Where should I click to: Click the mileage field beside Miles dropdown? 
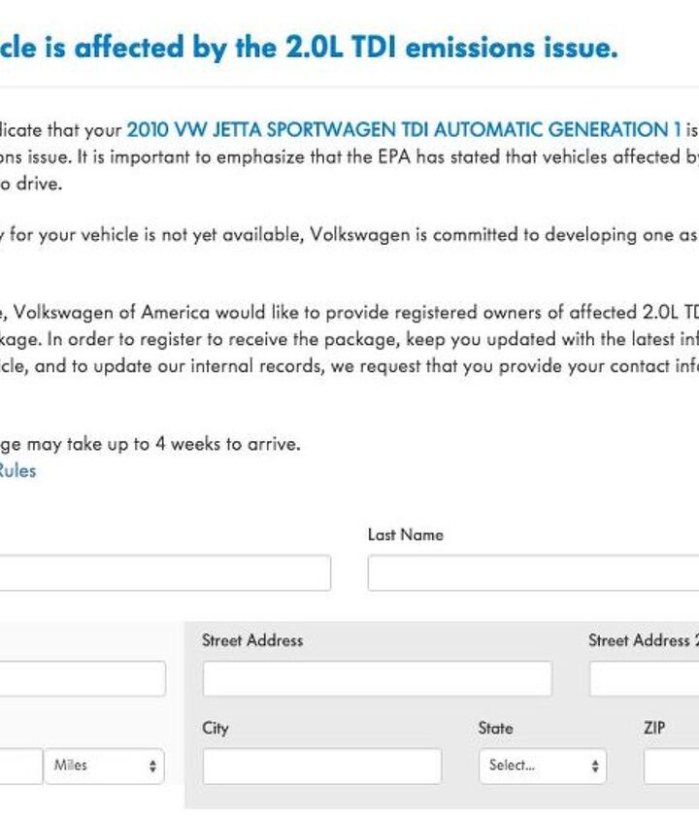20,766
